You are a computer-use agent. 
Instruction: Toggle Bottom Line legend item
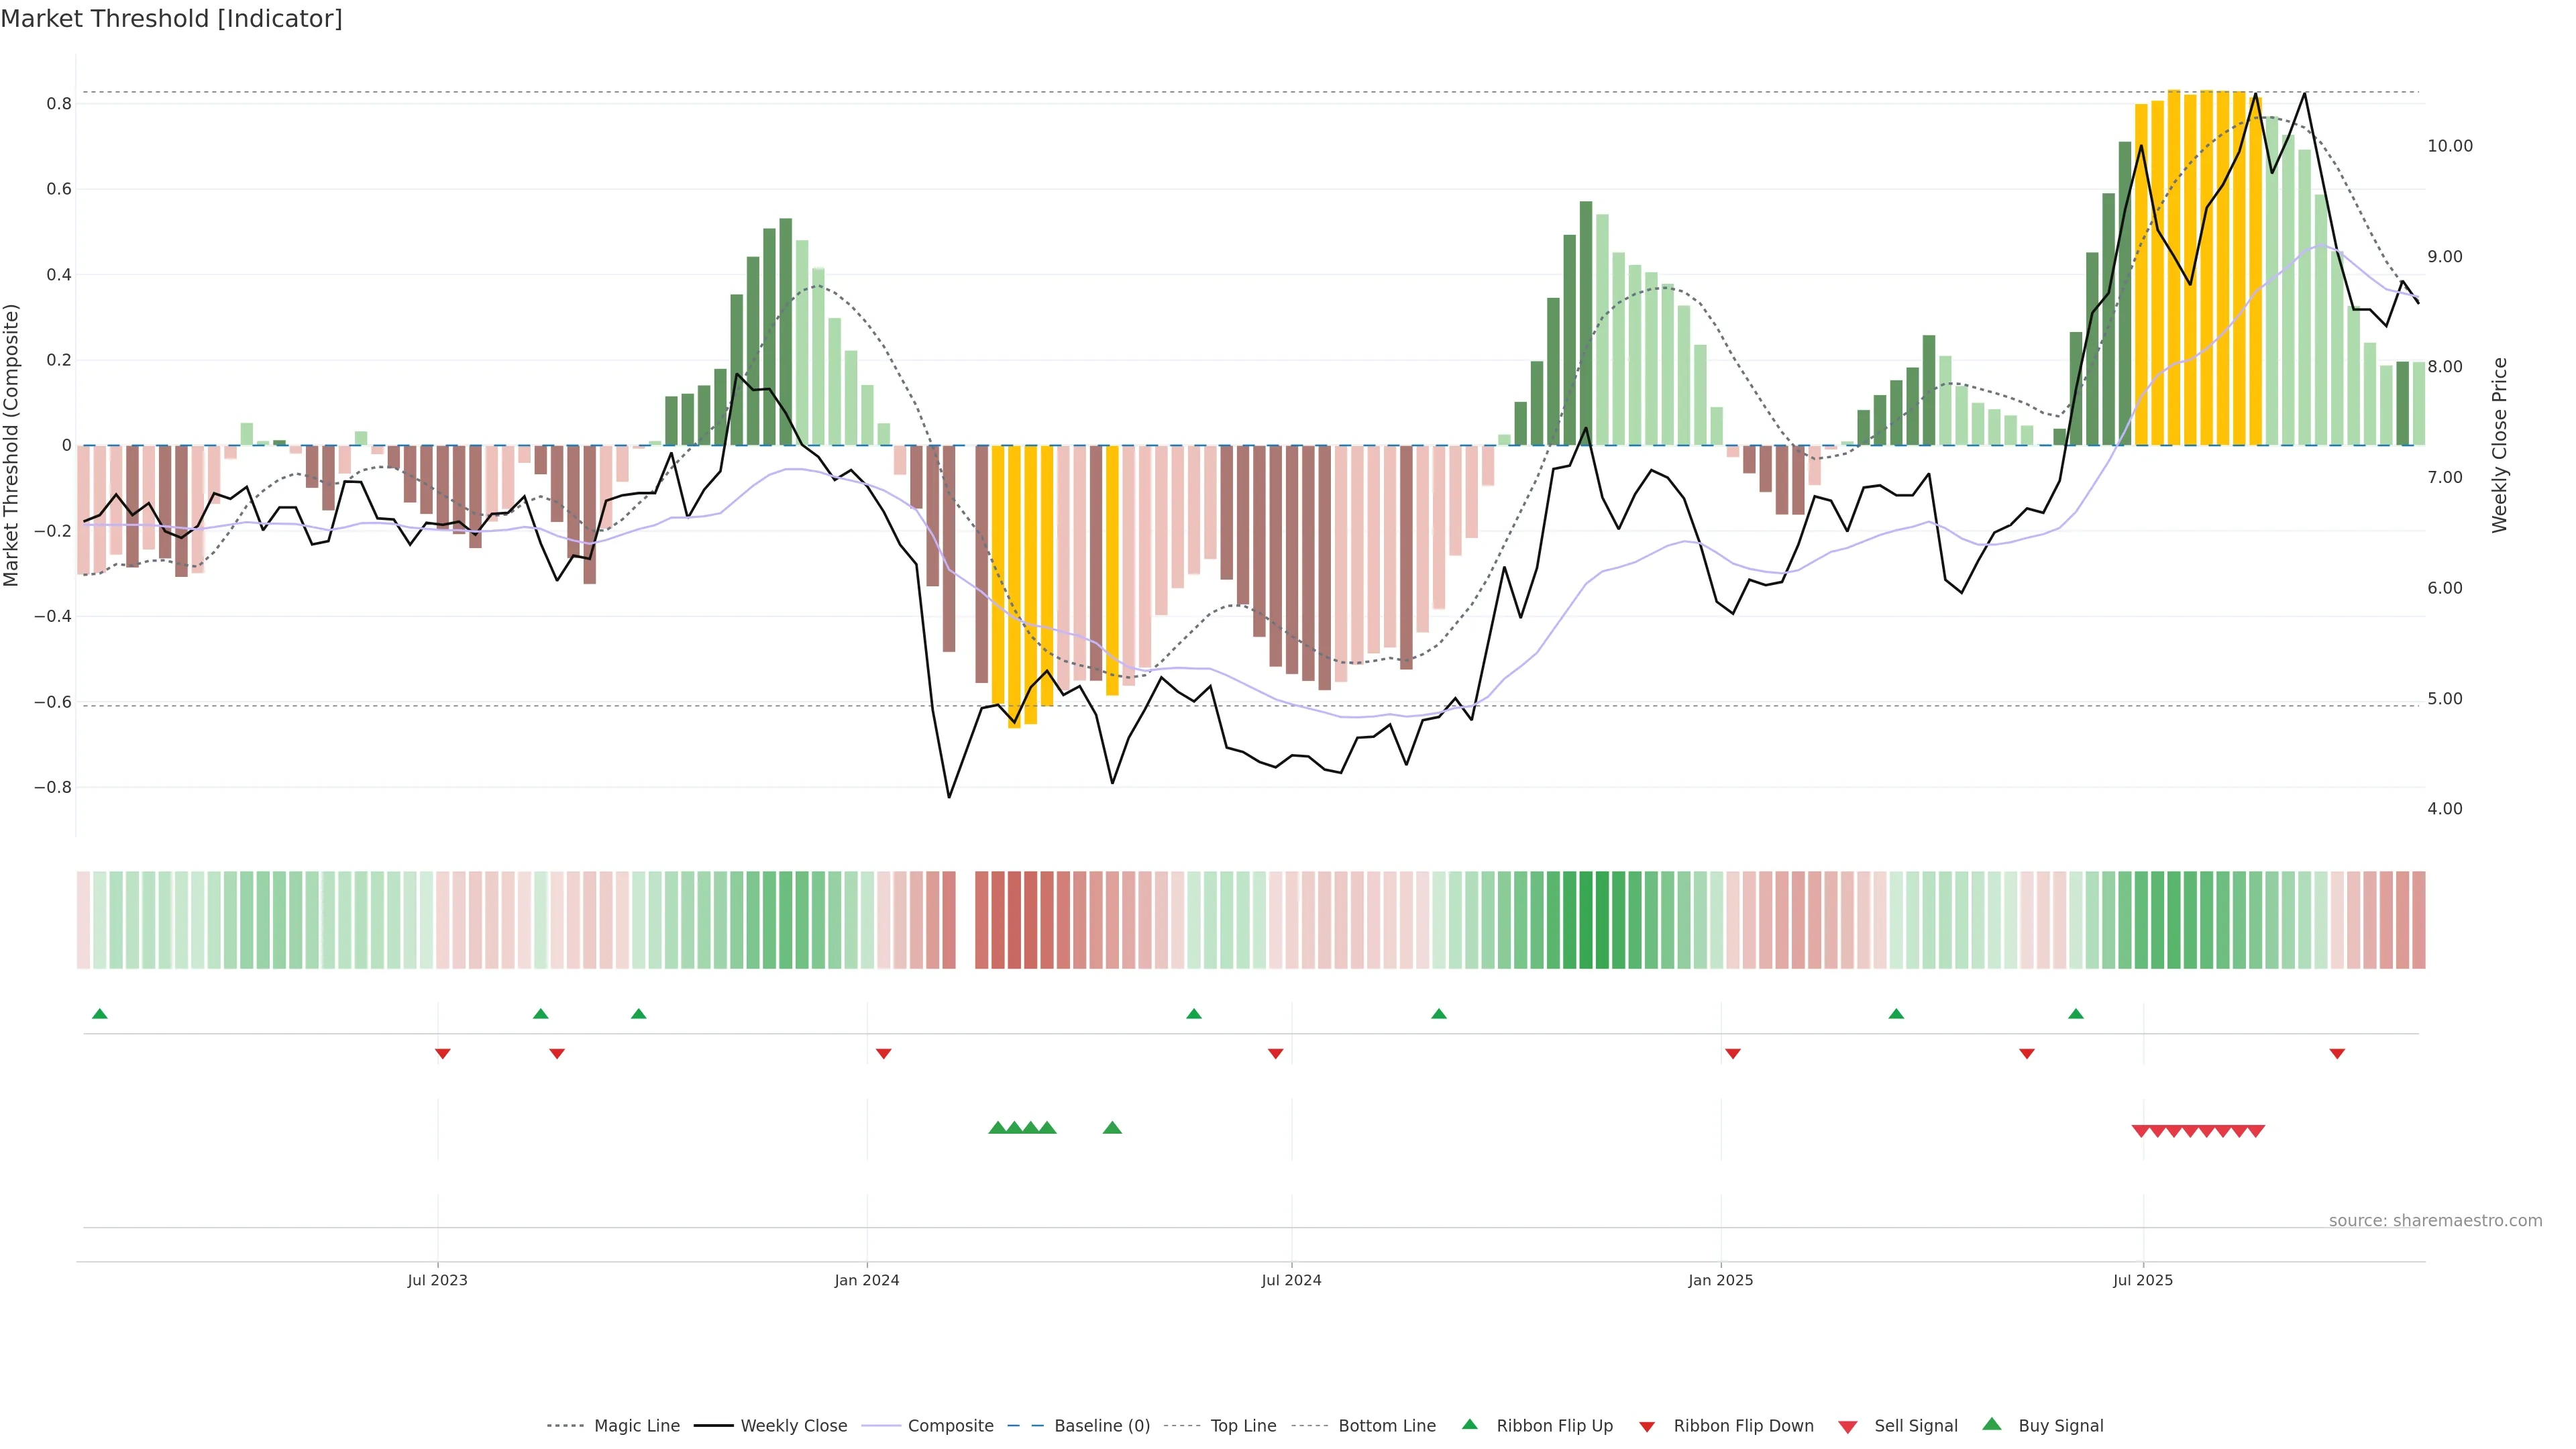(x=1386, y=1425)
